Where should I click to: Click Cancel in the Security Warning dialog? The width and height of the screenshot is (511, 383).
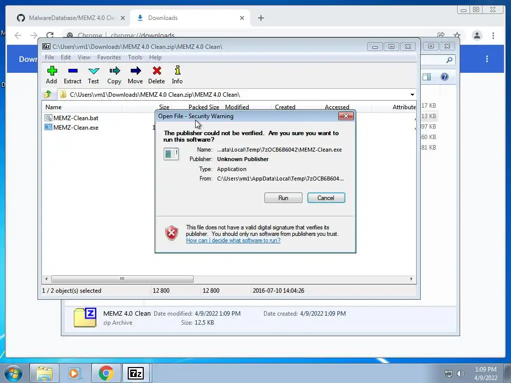pyautogui.click(x=326, y=197)
